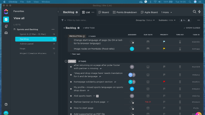Click info icon beside Backlog list heading

pos(78,28)
